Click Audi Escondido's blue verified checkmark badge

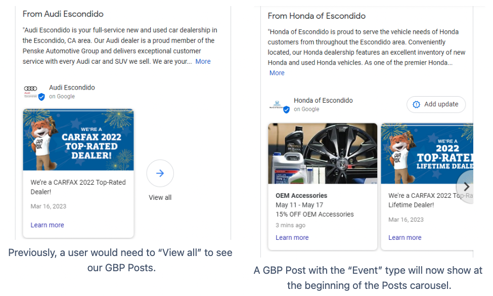coord(41,97)
